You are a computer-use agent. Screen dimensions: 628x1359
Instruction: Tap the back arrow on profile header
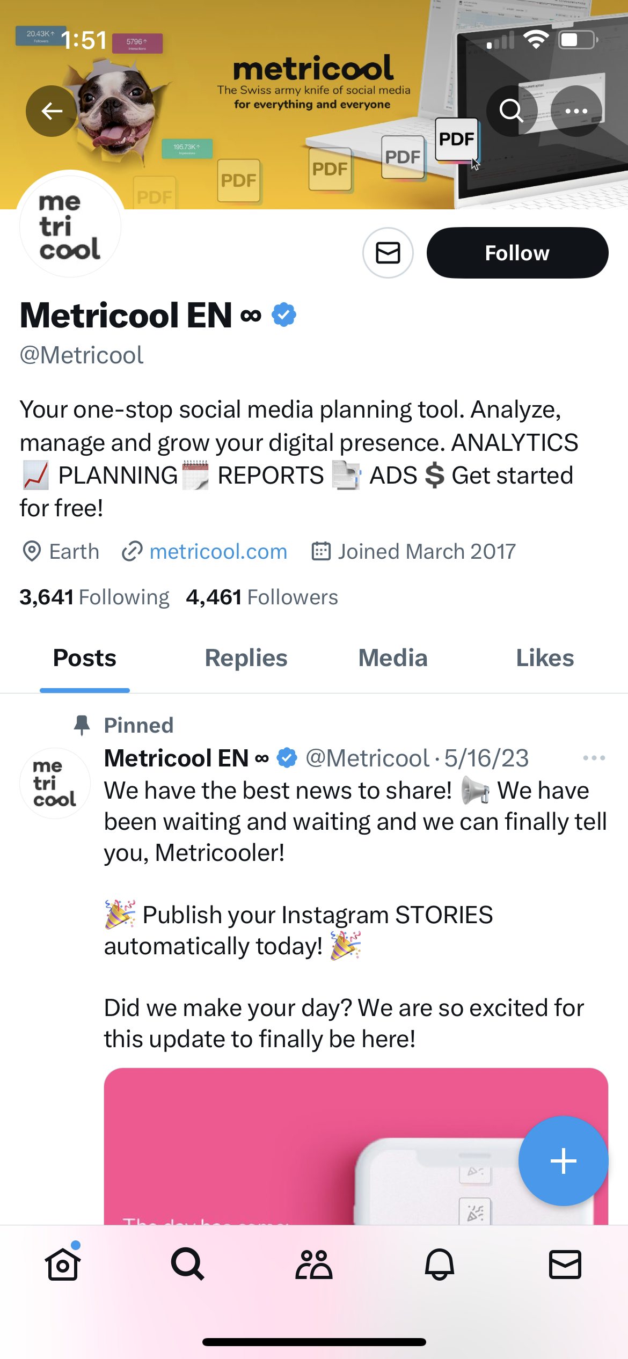tap(52, 111)
